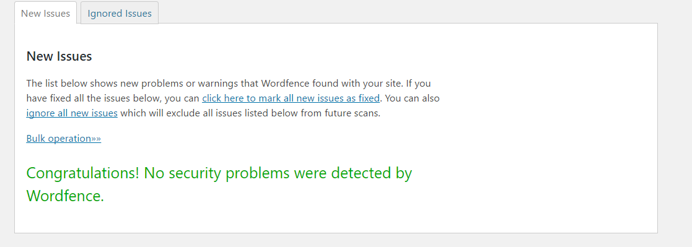Select the New Issues tab

45,13
